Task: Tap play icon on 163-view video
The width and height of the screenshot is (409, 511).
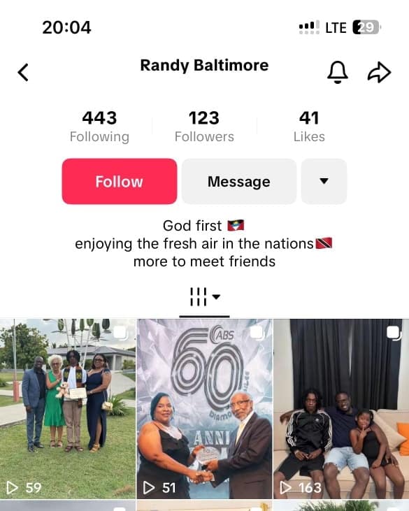Action: coord(286,487)
